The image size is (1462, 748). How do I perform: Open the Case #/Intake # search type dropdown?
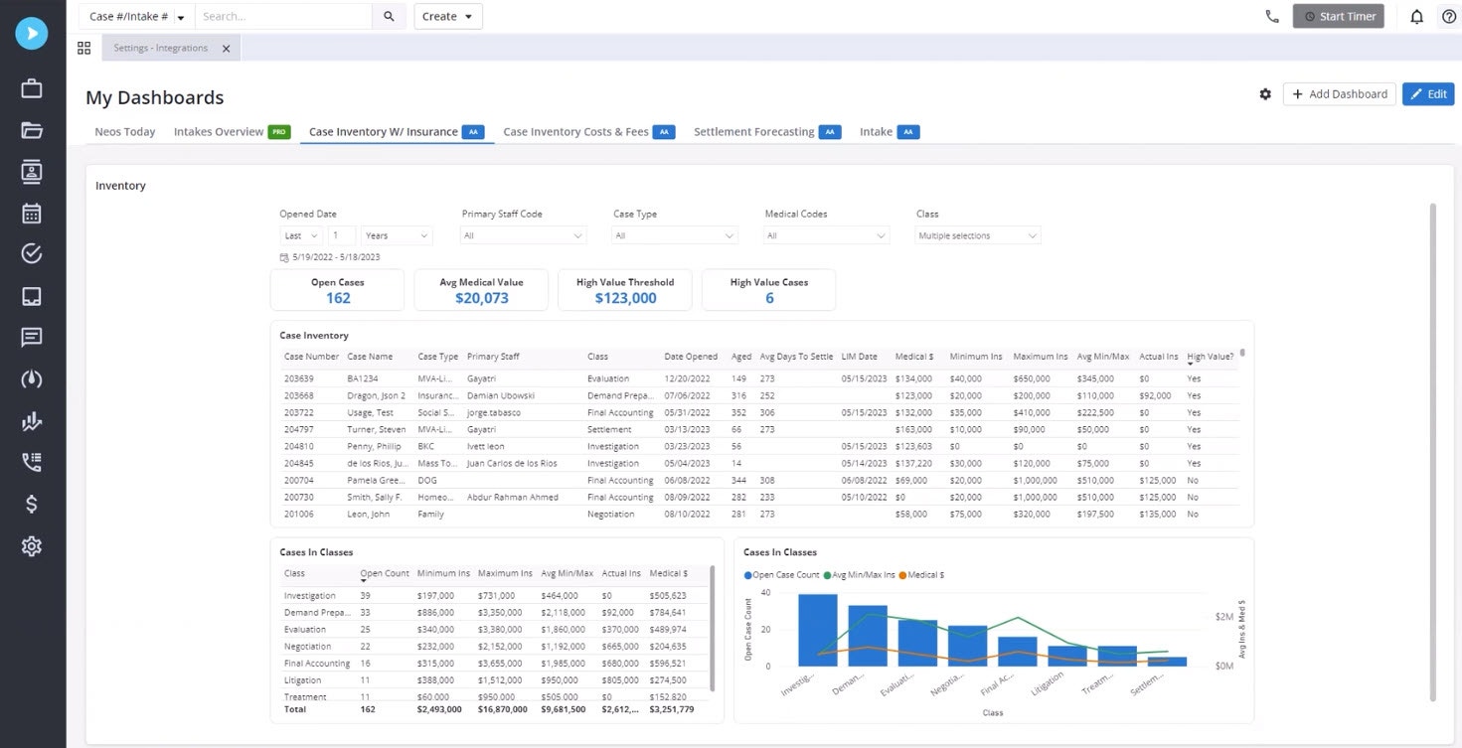coord(136,17)
